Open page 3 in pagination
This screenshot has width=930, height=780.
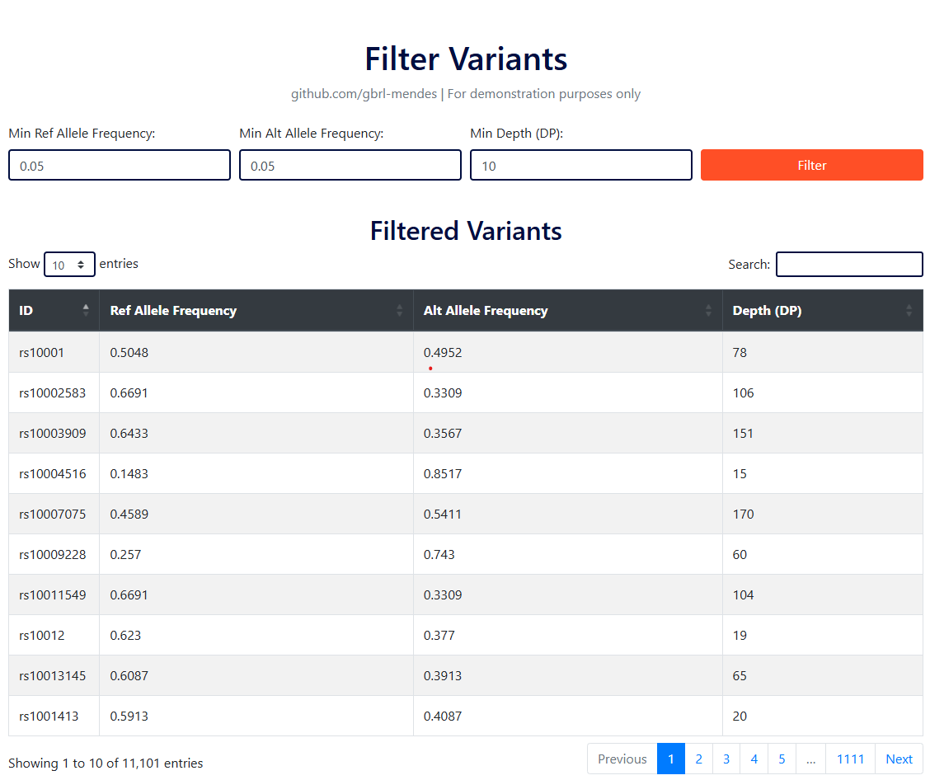pos(726,759)
